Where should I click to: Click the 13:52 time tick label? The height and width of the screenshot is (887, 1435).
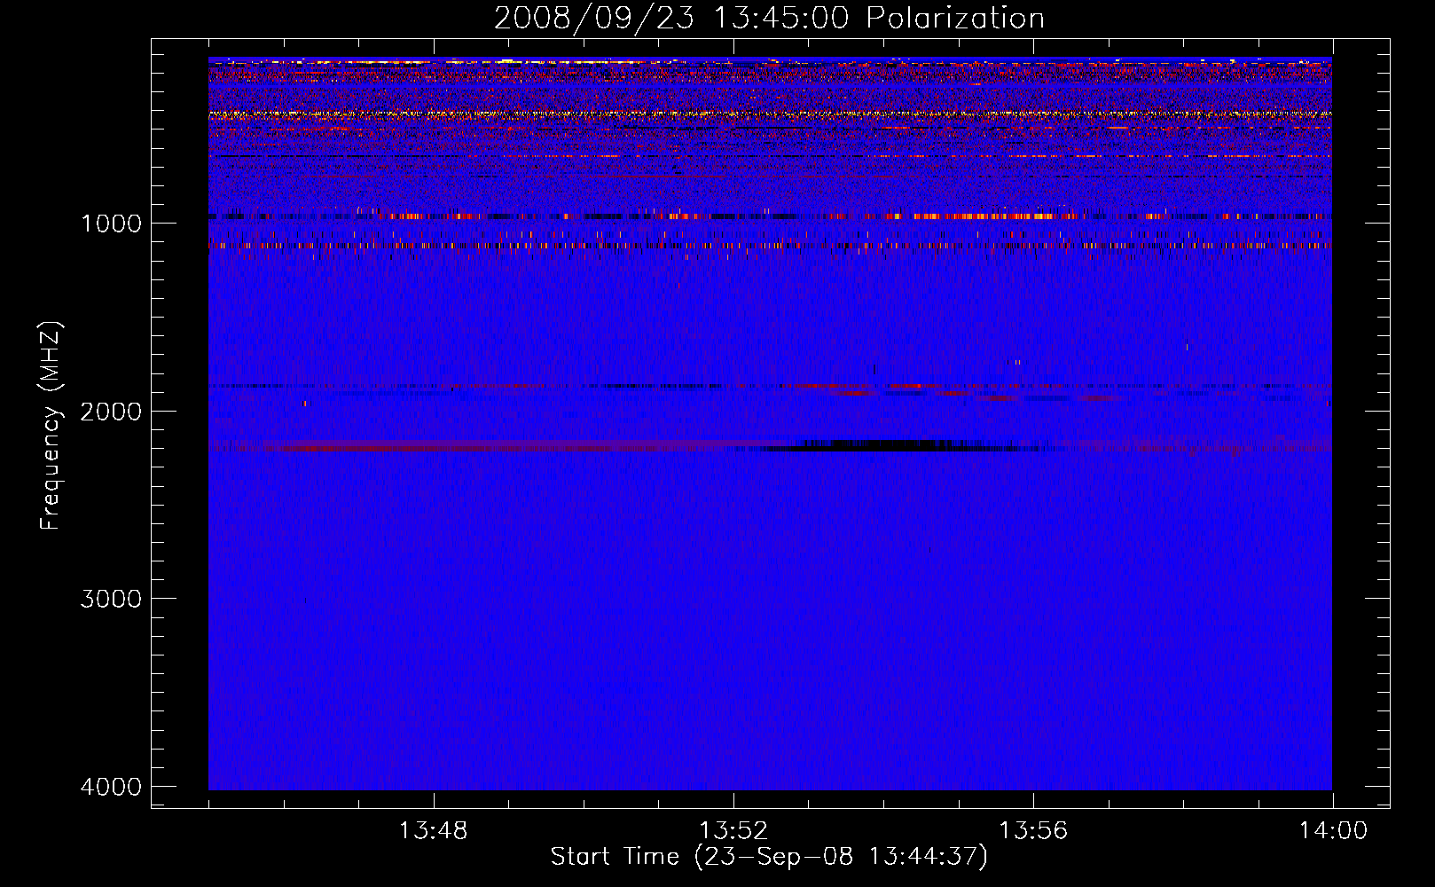[733, 831]
